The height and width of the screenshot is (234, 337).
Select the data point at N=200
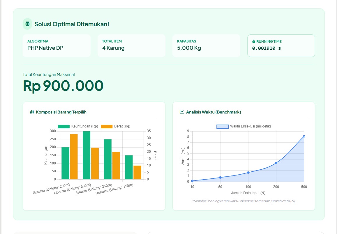276,163
